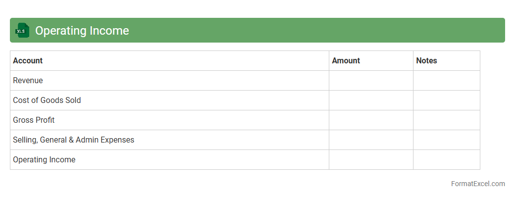This screenshot has height=198, width=515.
Task: Select the Operating Income row label
Action: tap(44, 159)
